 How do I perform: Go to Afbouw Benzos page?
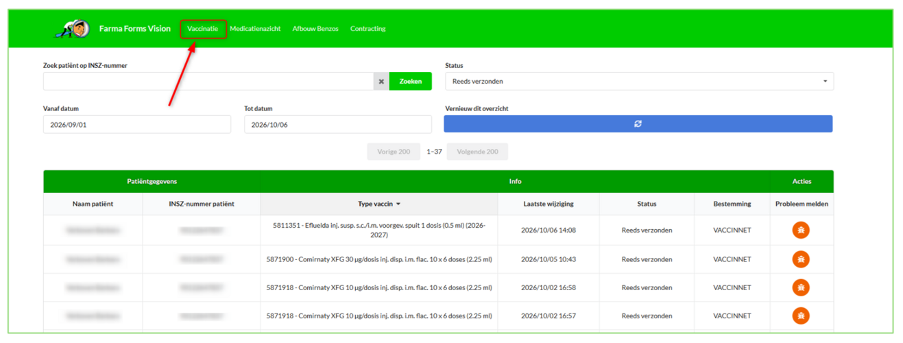point(315,29)
